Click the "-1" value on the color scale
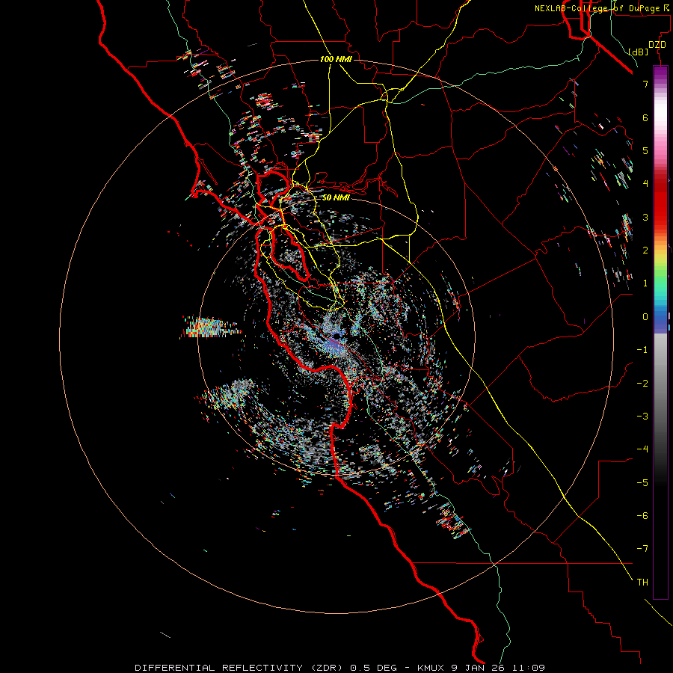Image resolution: width=673 pixels, height=673 pixels. point(642,350)
